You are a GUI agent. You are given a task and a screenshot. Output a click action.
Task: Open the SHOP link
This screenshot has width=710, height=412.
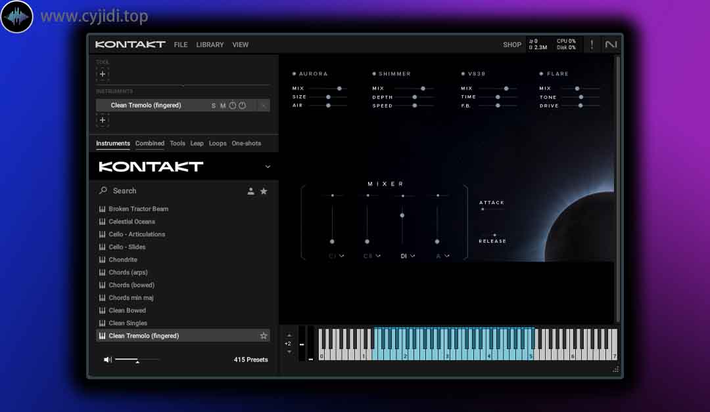click(512, 45)
